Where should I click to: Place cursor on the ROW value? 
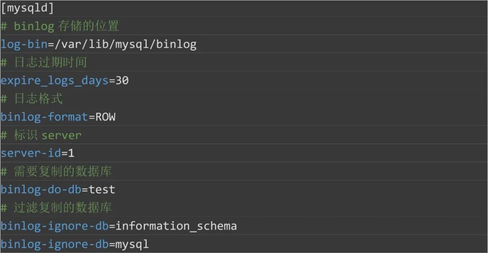pos(105,117)
